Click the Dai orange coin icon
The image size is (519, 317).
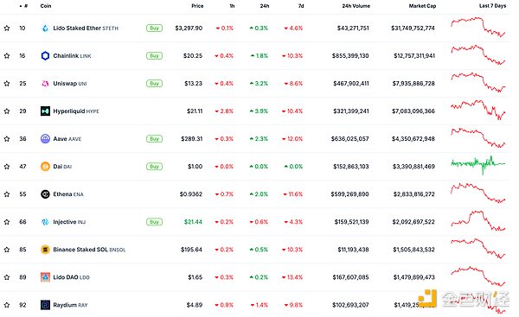45,167
